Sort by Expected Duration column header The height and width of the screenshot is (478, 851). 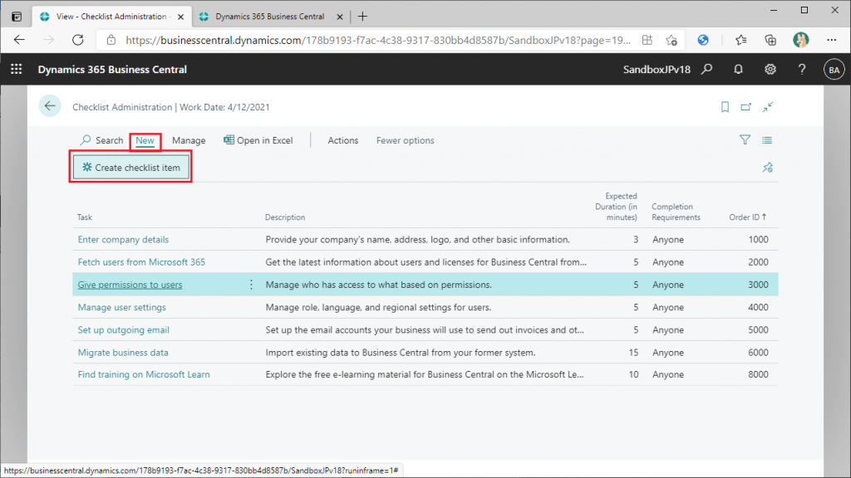[616, 207]
